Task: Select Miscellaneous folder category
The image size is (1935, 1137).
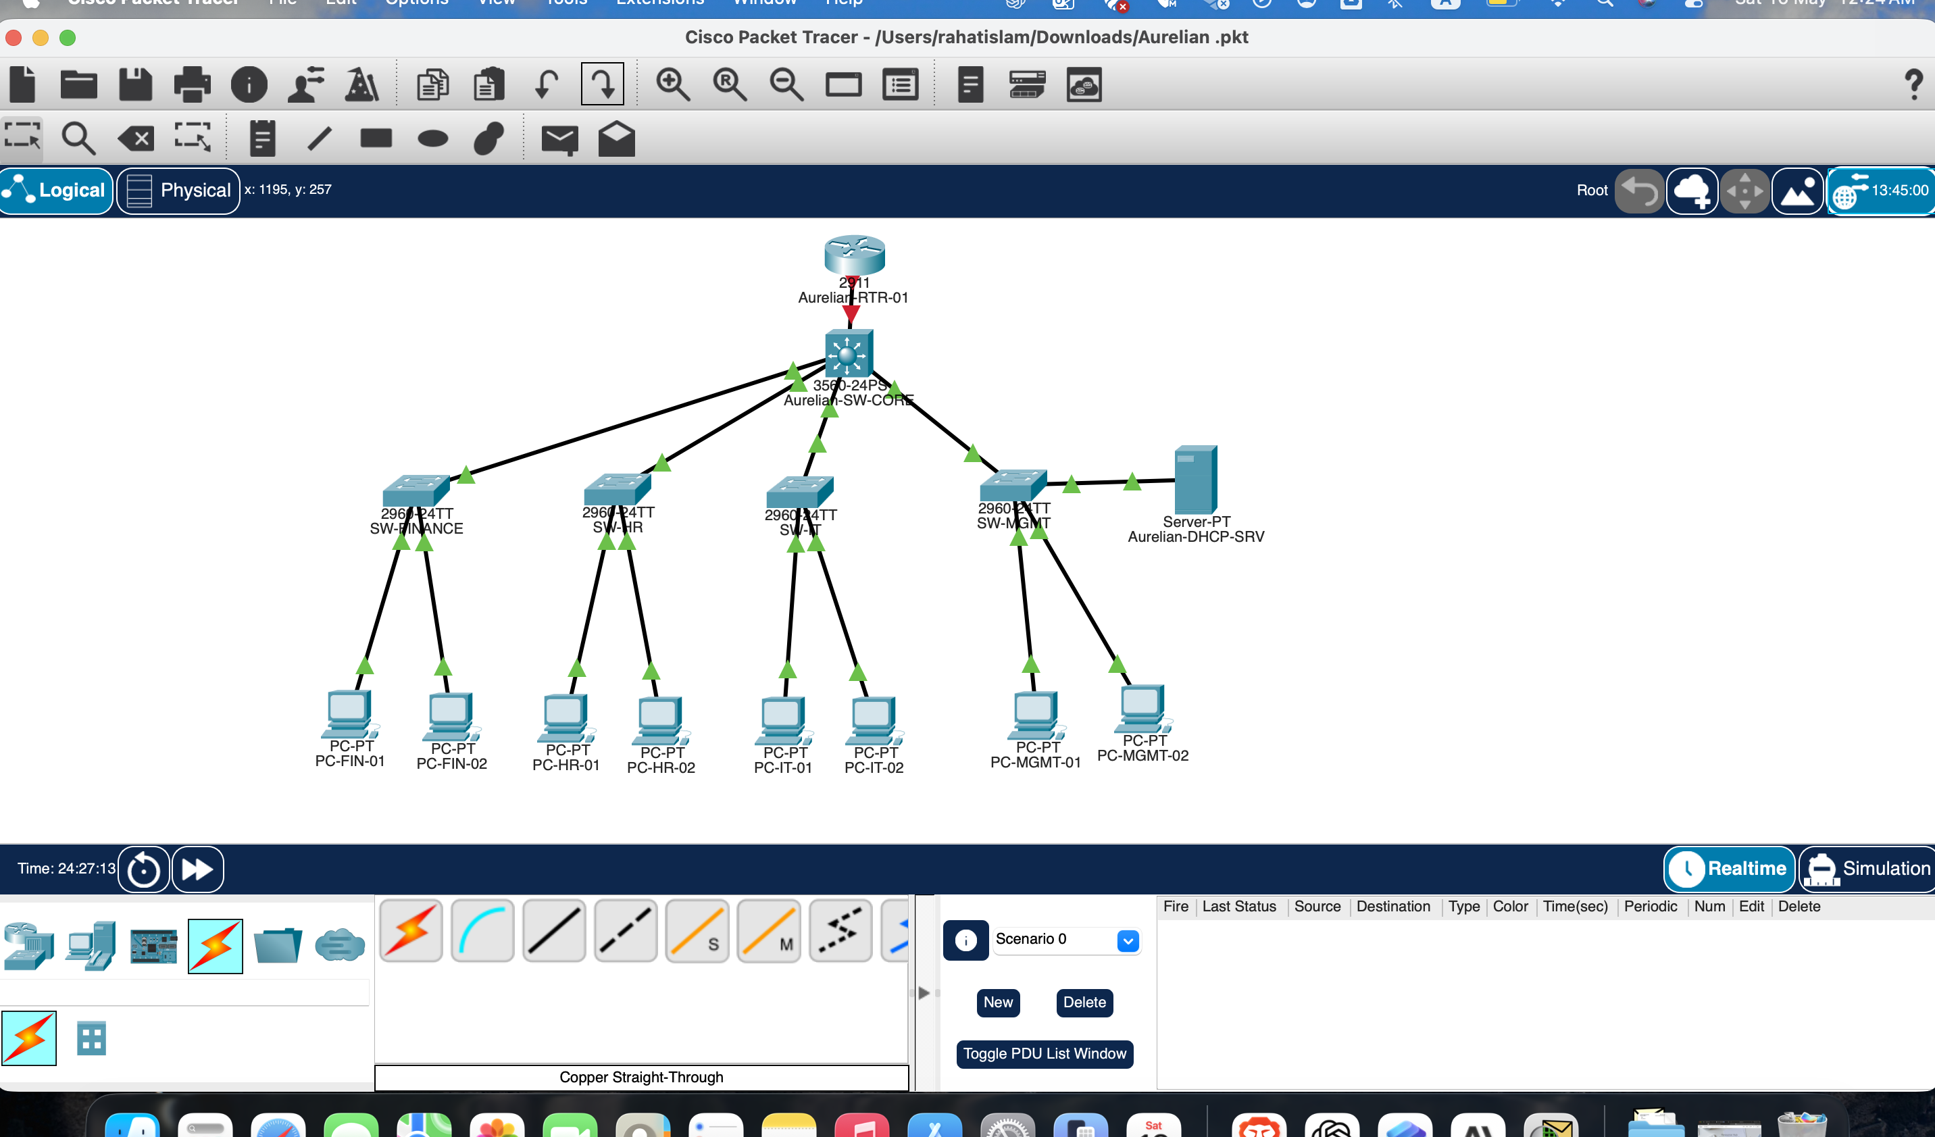Action: click(277, 946)
